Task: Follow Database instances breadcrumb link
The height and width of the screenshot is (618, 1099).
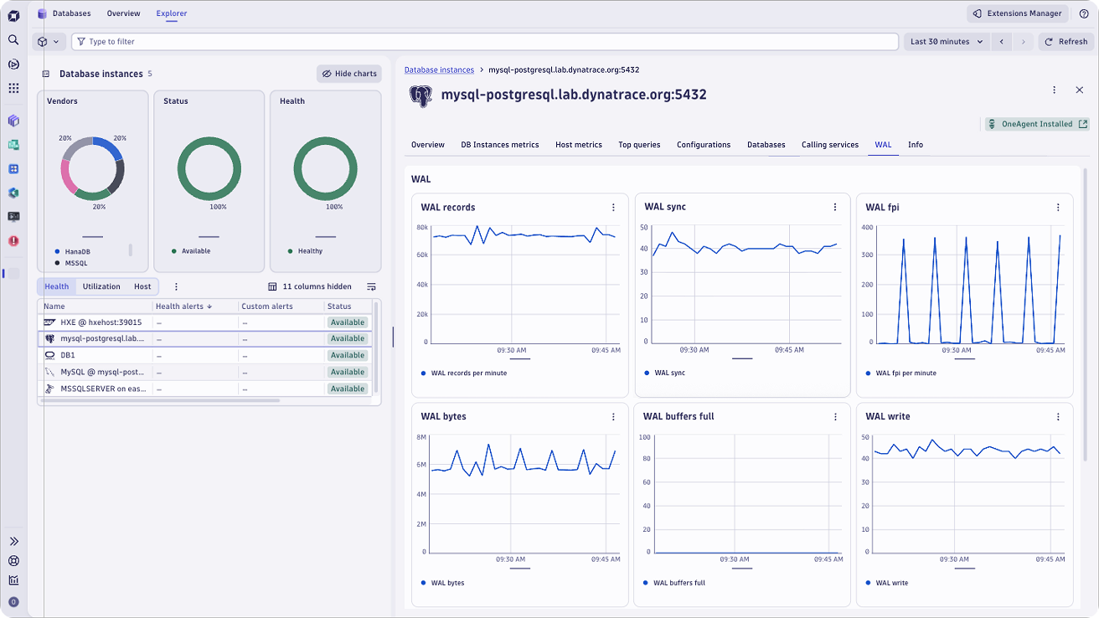Action: pos(439,70)
